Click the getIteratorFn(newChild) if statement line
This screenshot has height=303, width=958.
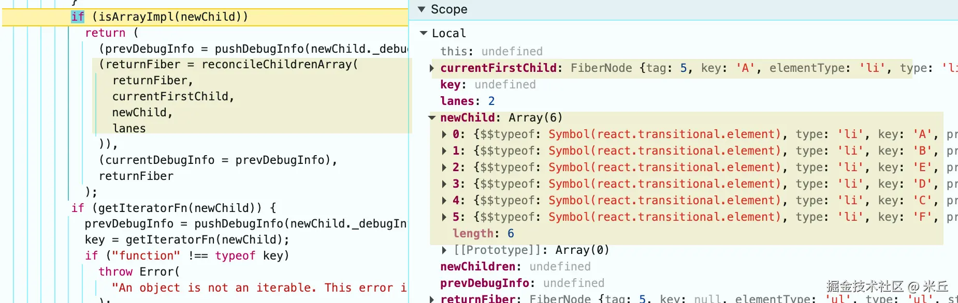[173, 208]
